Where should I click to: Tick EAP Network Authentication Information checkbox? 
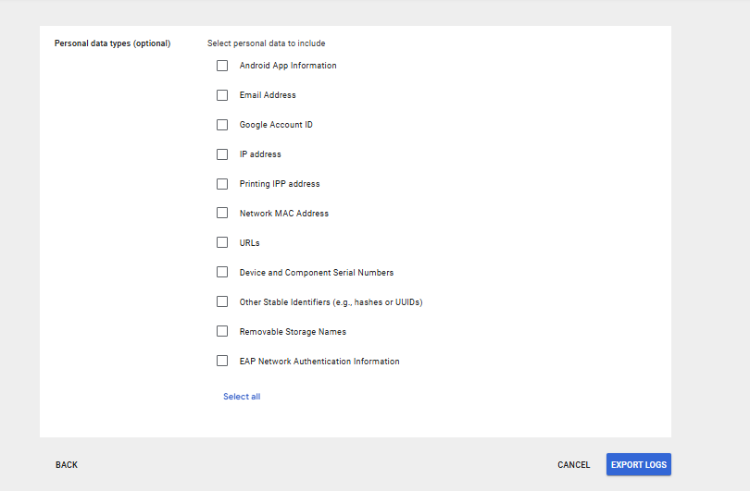pos(222,361)
